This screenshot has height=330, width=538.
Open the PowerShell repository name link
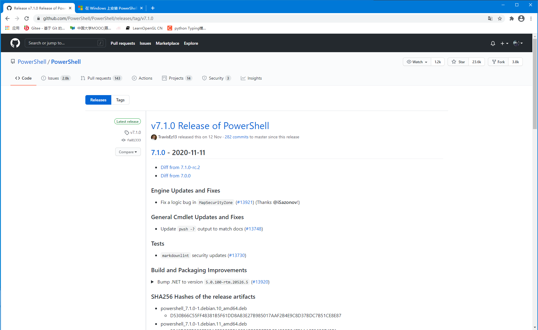pos(66,62)
